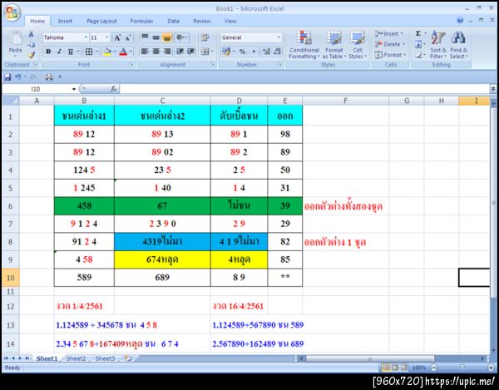Image resolution: width=499 pixels, height=390 pixels.
Task: Toggle Align Text Right
Action: pos(167,52)
